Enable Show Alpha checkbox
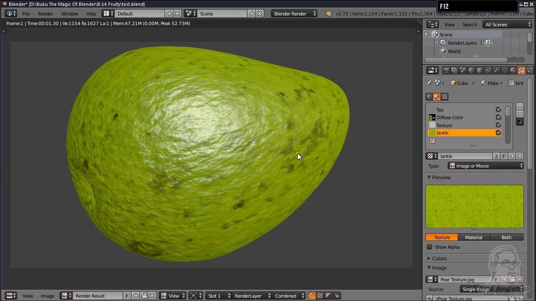The height and width of the screenshot is (301, 536). (x=429, y=247)
